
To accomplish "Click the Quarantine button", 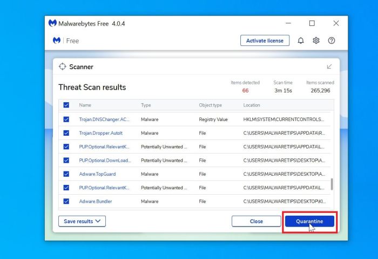I will pos(309,221).
